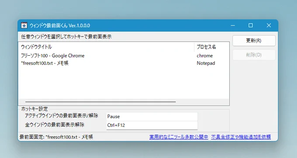297x158 pixels.
Task: Close the ウィンドウ最前面くん window
Action: click(269, 26)
